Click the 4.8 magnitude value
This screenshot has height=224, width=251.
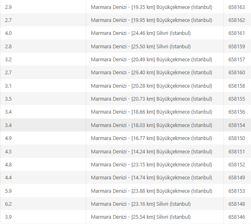pos(9,165)
